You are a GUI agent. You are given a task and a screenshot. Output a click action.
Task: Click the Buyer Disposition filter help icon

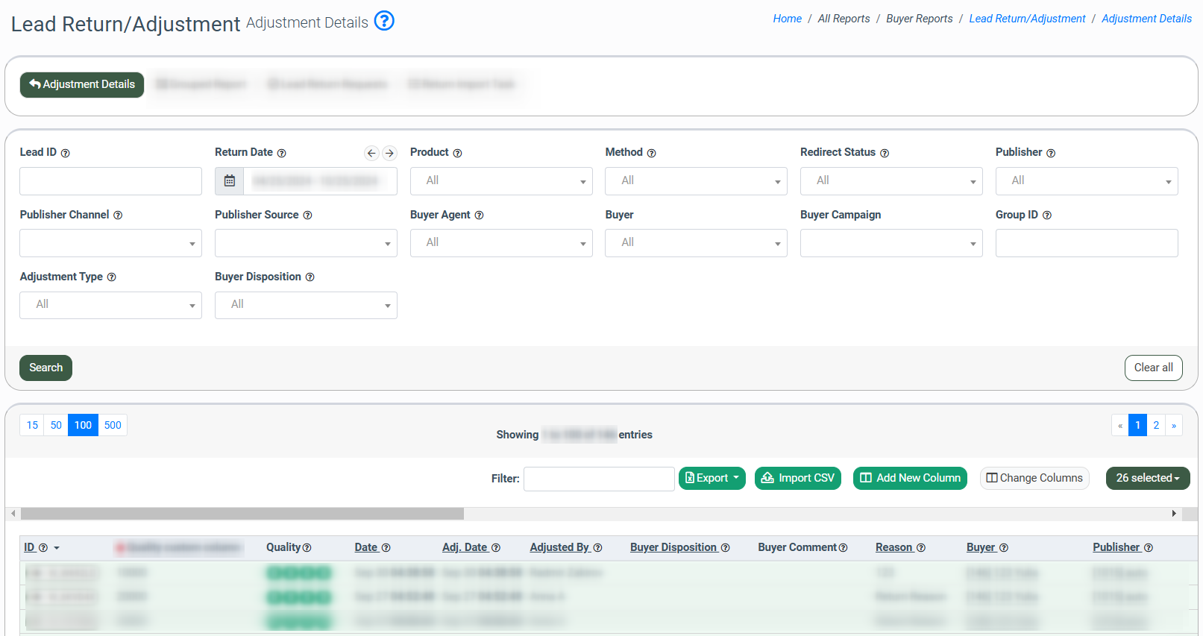tap(310, 277)
